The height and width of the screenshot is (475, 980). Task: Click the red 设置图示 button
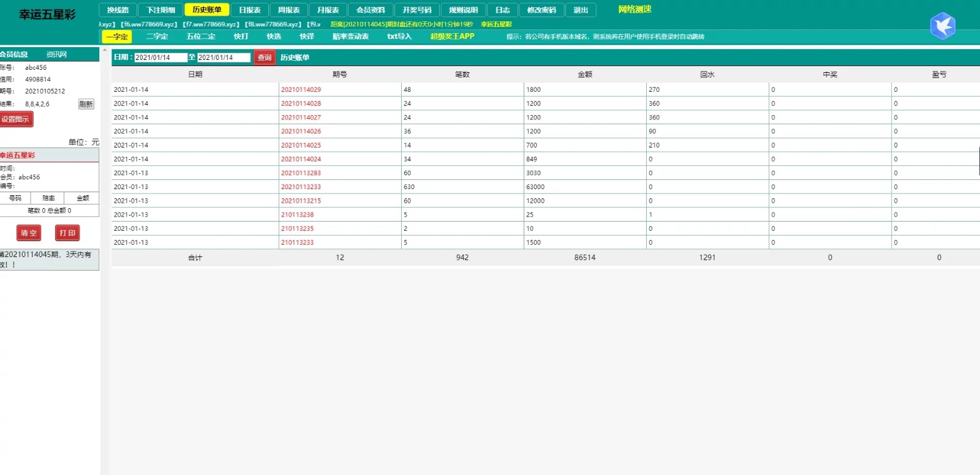pos(16,119)
